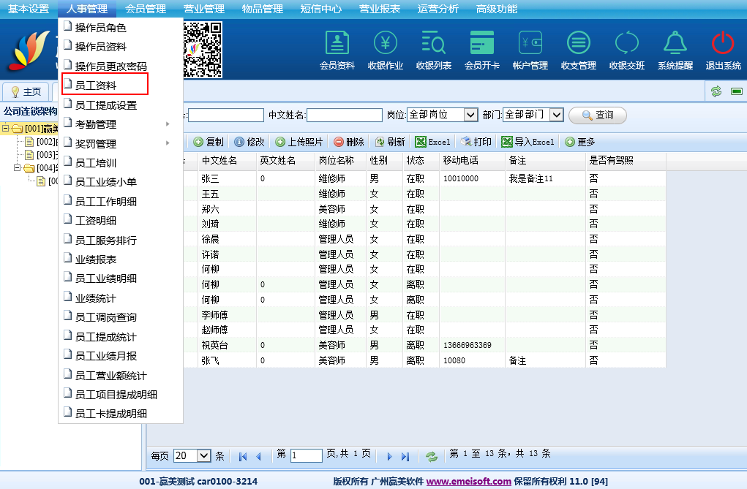
Task: Click the 查询 search button
Action: pos(597,115)
